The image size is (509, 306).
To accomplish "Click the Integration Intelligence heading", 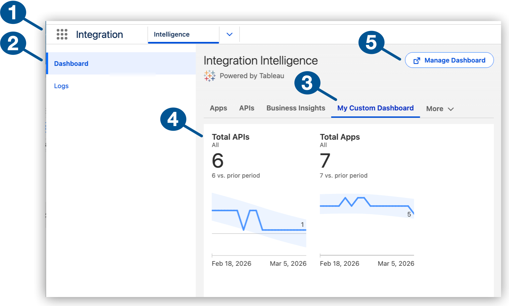I will 261,61.
